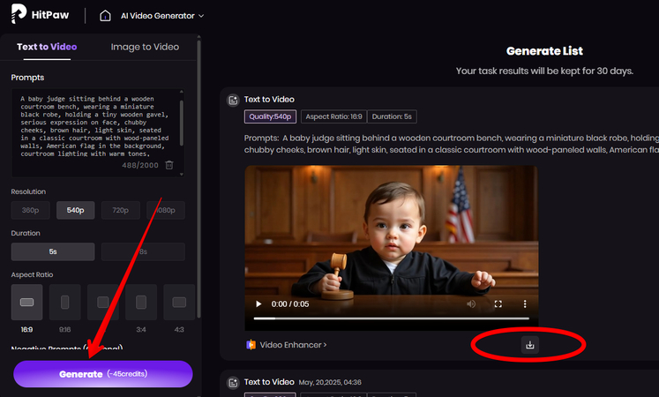Go to home via house icon
This screenshot has height=397, width=659.
click(x=105, y=16)
